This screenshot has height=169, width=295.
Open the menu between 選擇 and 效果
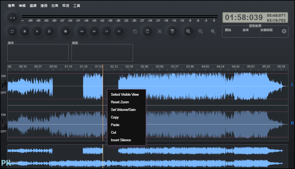click(x=44, y=6)
